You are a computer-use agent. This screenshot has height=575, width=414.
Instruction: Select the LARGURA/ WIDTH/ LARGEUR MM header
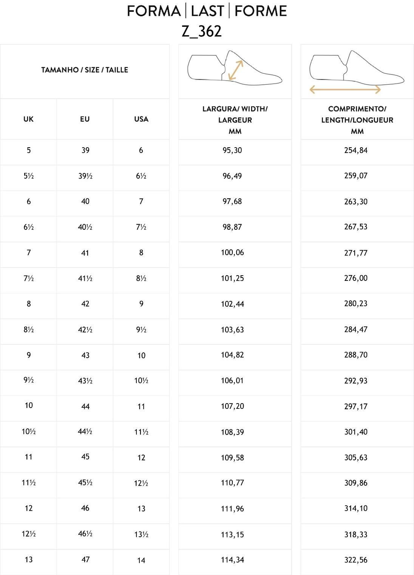coord(235,120)
